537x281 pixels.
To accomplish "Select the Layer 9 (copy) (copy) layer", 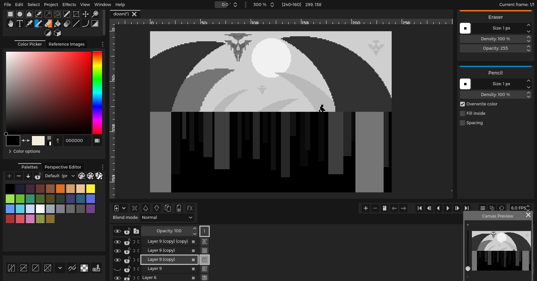I will click(x=167, y=241).
